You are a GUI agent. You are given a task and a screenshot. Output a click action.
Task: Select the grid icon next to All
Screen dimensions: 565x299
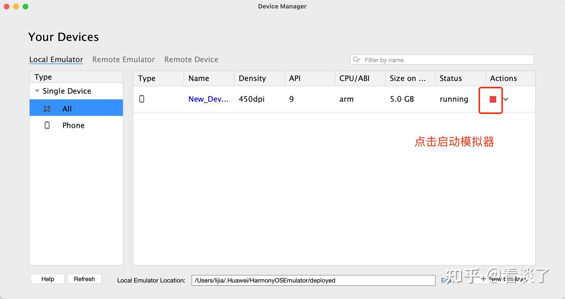(x=47, y=108)
